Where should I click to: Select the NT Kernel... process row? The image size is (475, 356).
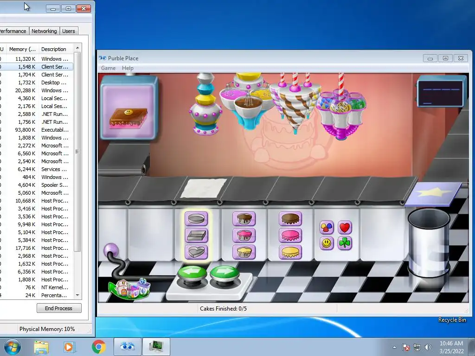coord(36,287)
